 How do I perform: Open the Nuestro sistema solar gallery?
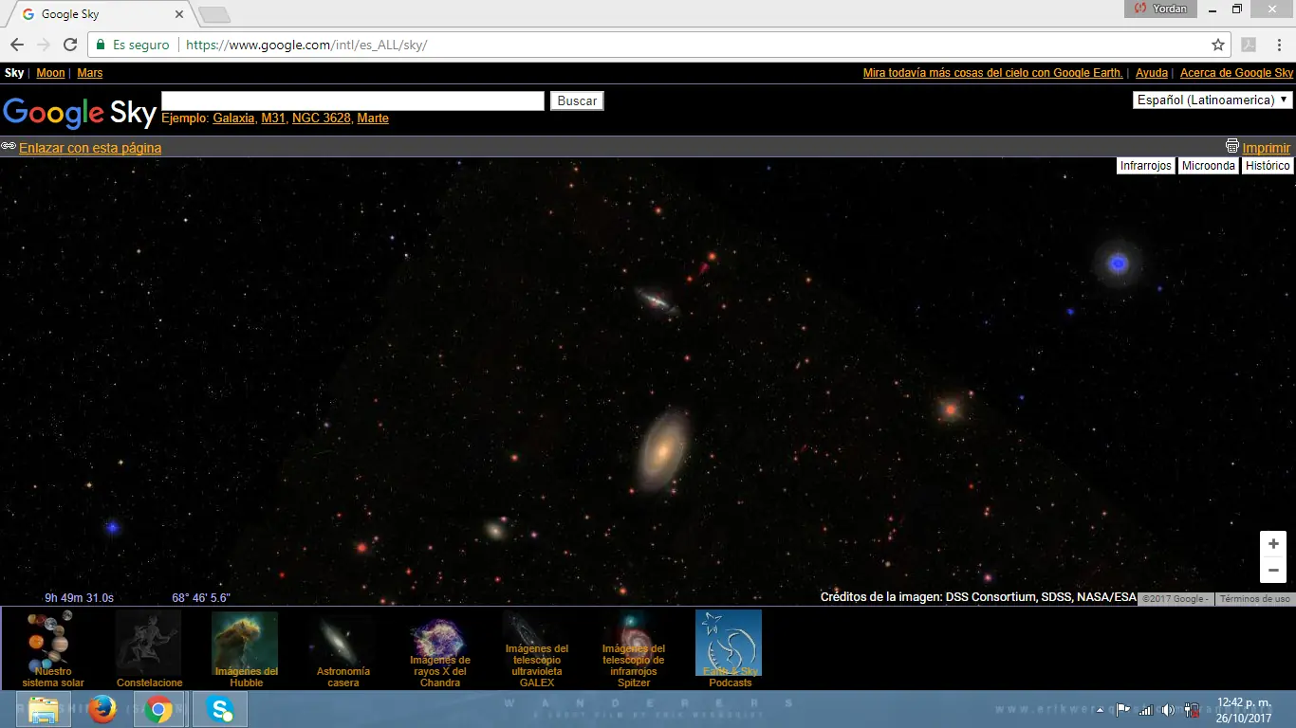[x=53, y=649]
